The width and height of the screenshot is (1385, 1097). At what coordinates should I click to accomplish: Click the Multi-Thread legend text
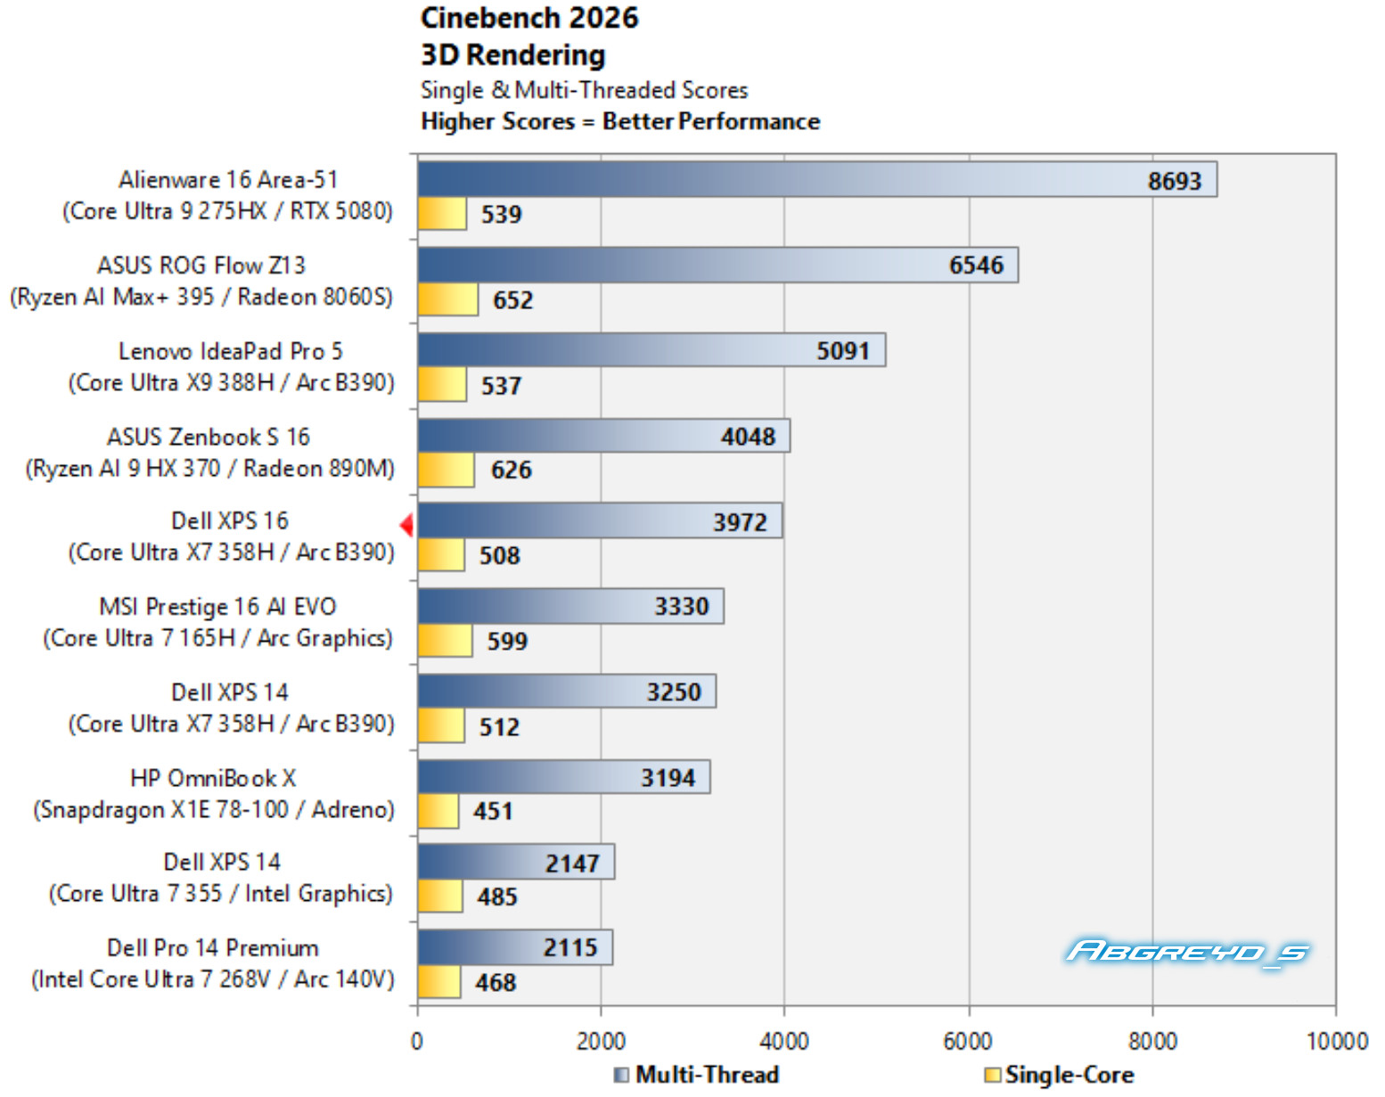point(708,1075)
